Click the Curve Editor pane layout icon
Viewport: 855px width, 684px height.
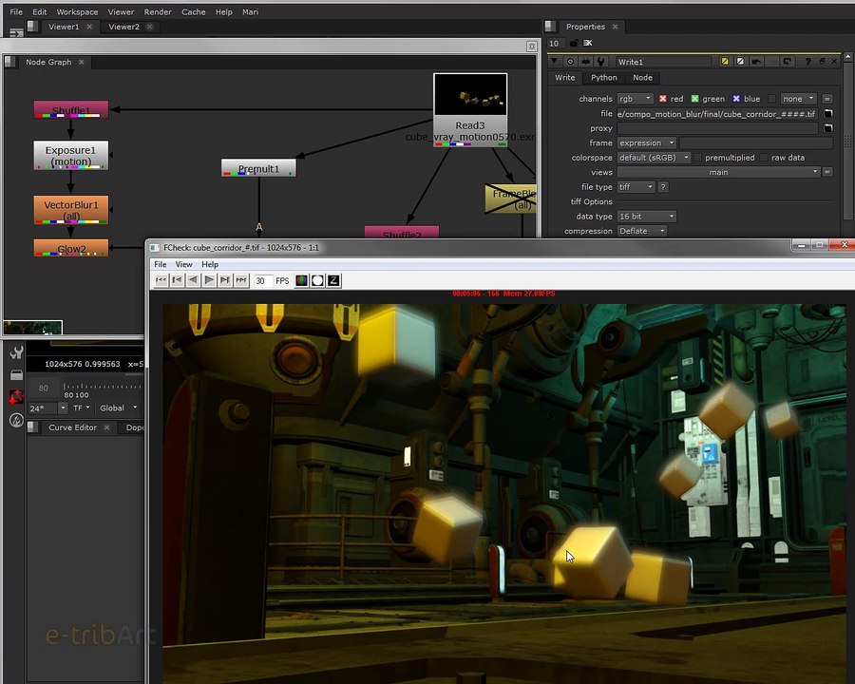tap(32, 427)
